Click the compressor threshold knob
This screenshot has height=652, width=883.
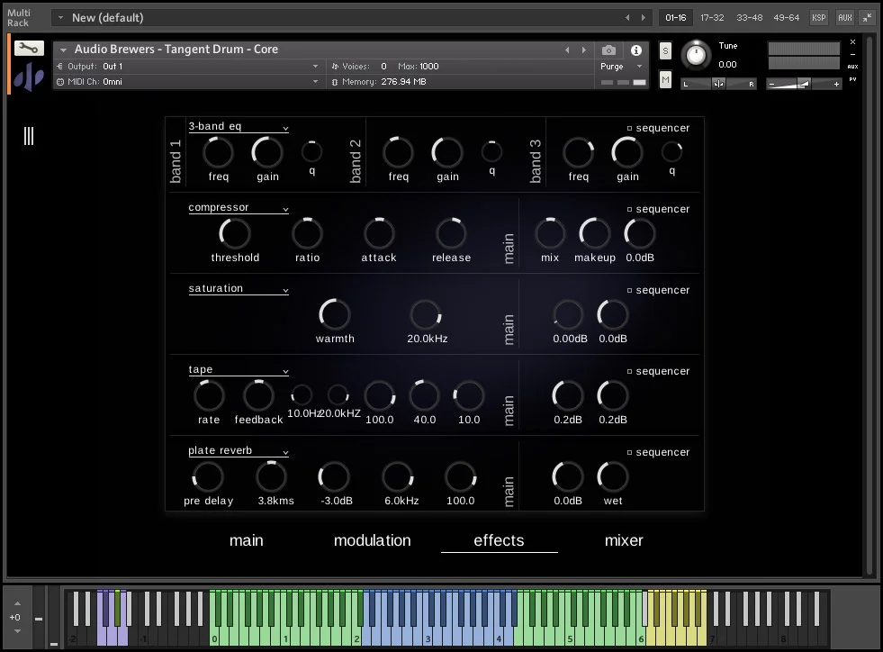coord(235,234)
